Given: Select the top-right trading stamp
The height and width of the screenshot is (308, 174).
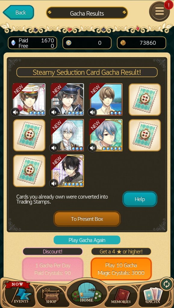Looking at the screenshot, I should tap(145, 100).
